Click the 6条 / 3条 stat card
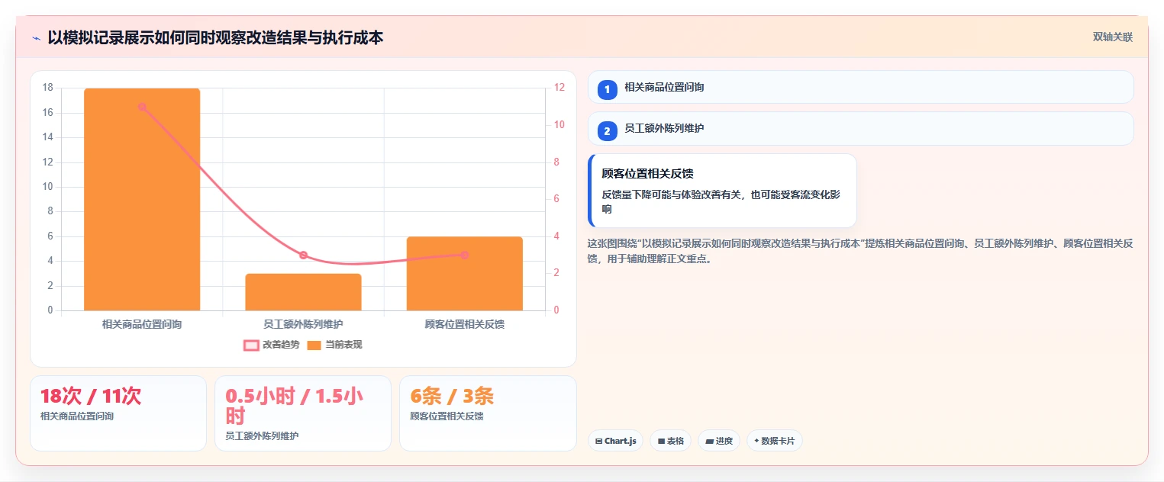Screen dimensions: 1164x482 point(488,413)
